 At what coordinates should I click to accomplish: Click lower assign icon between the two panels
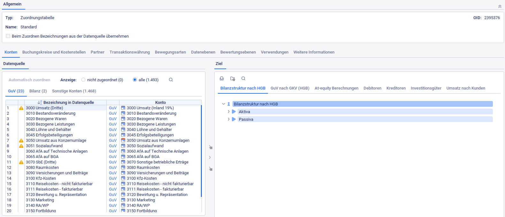[x=210, y=169]
